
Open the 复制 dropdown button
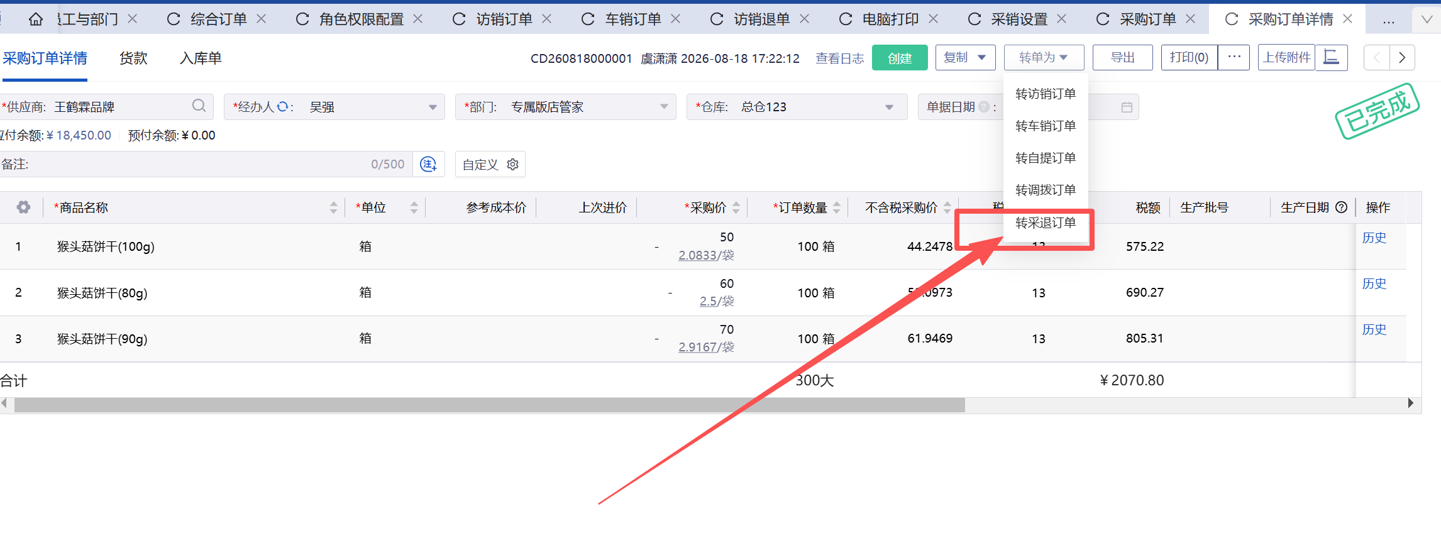[x=965, y=58]
